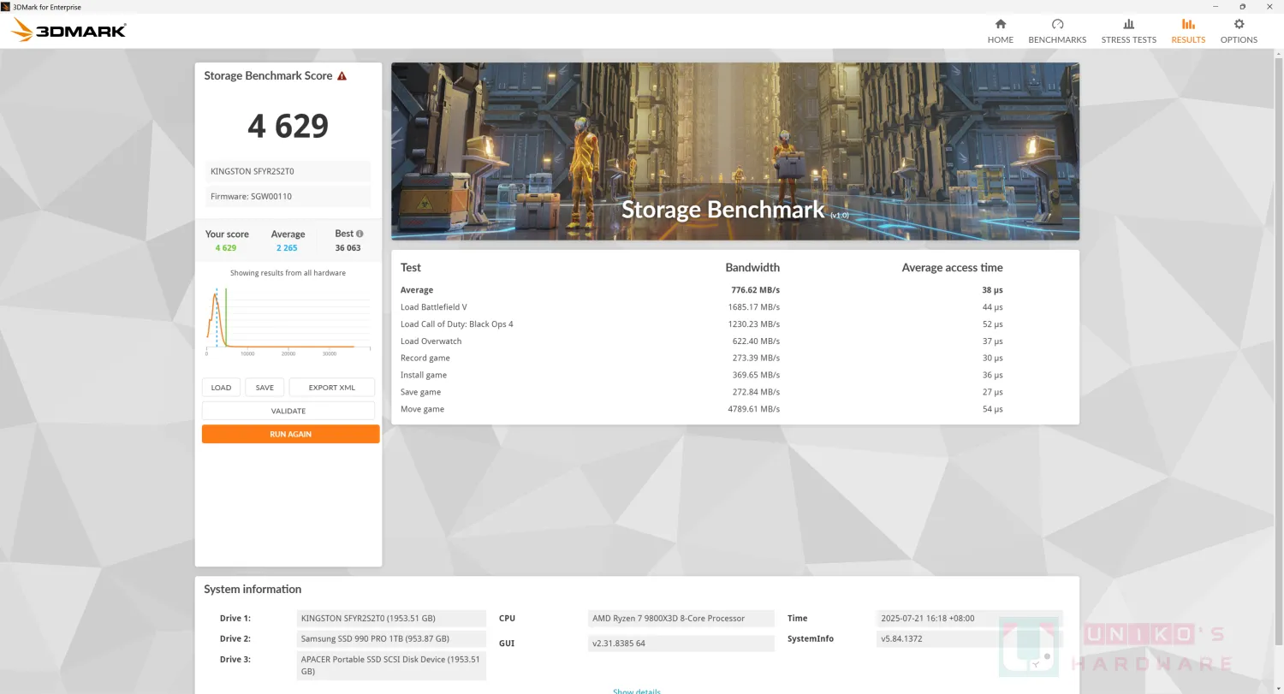Click the Average score value 2 265

click(x=287, y=248)
